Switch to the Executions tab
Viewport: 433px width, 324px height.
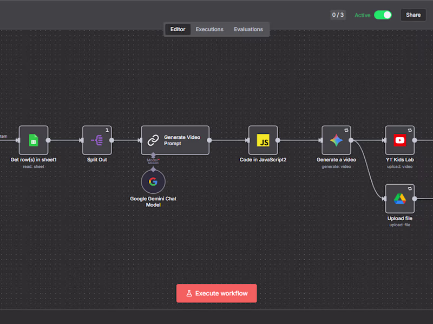(209, 29)
